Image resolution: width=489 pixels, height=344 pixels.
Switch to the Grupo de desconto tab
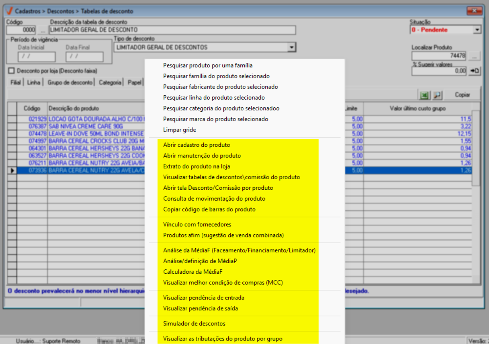(70, 82)
